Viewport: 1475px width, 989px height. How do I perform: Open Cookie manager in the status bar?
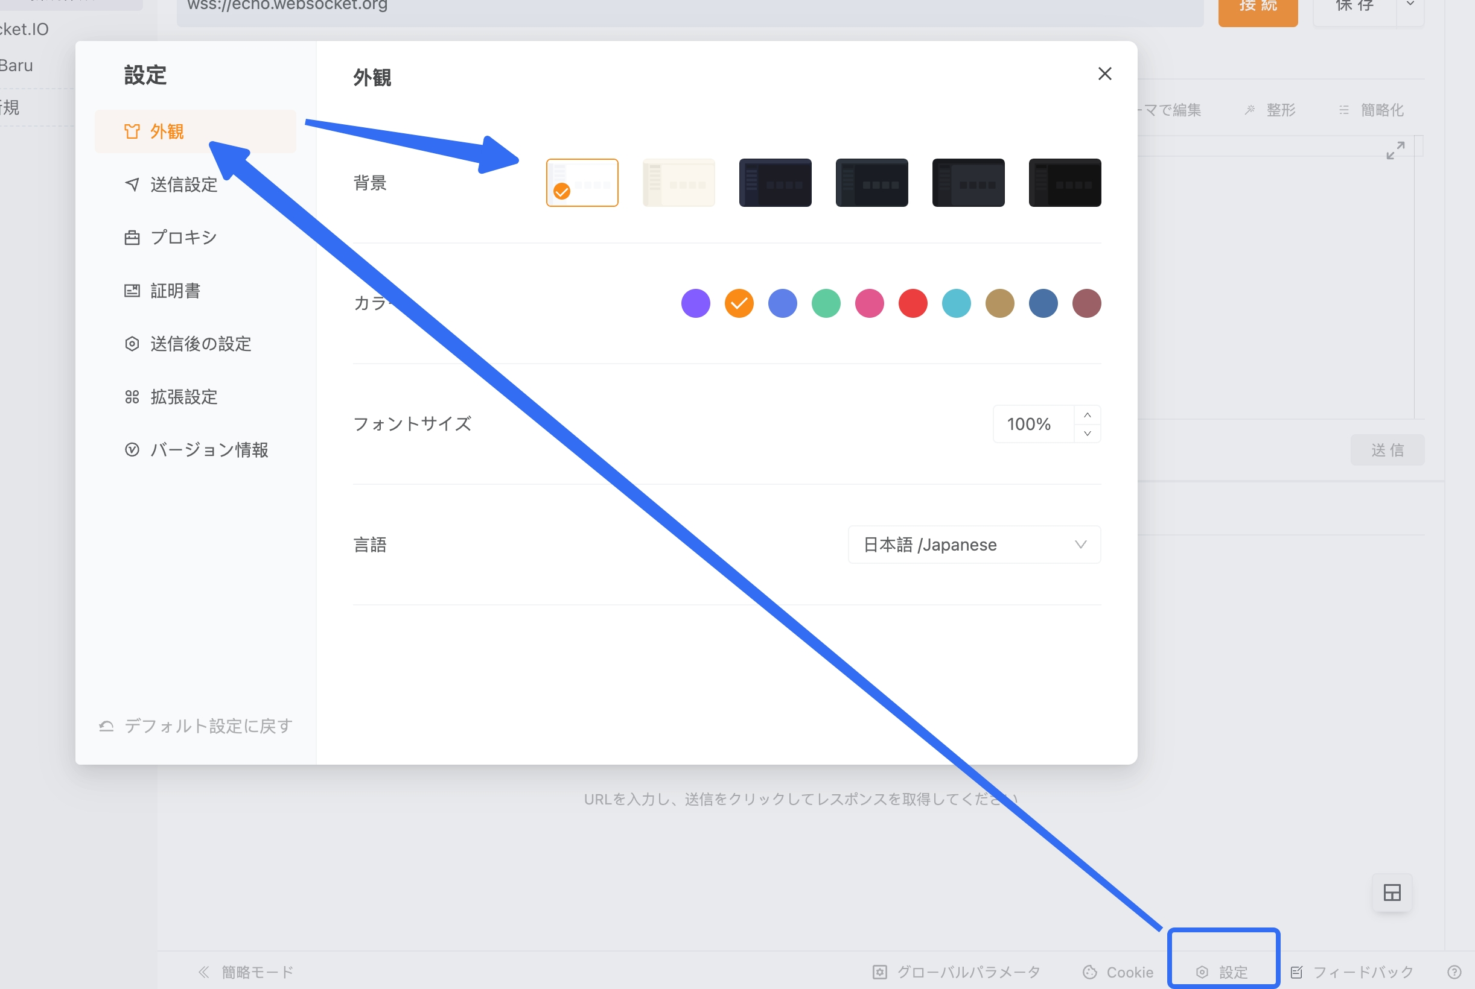1118,972
